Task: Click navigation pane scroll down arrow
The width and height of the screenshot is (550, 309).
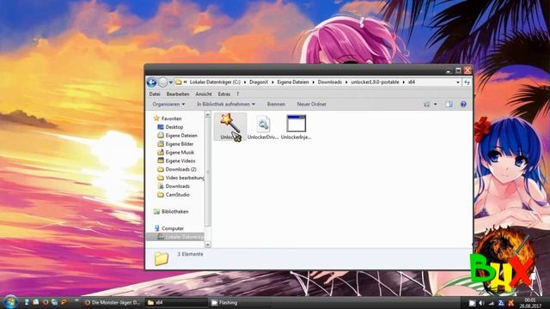Action: (208, 244)
